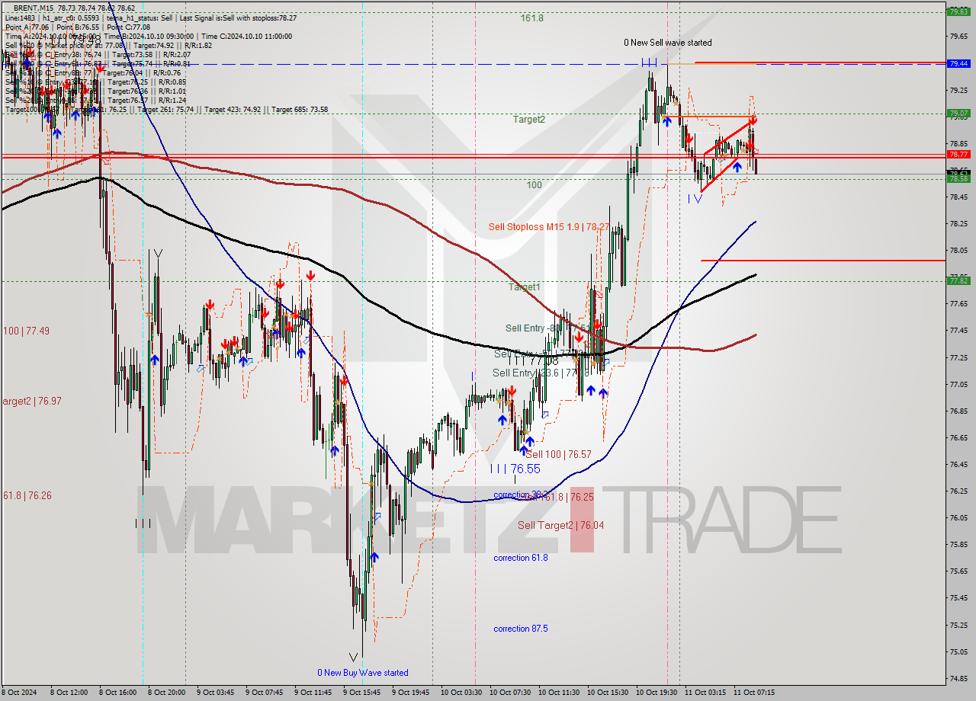Click the 'R/R:2.07' info text
Image resolution: width=976 pixels, height=701 pixels.
[177, 55]
